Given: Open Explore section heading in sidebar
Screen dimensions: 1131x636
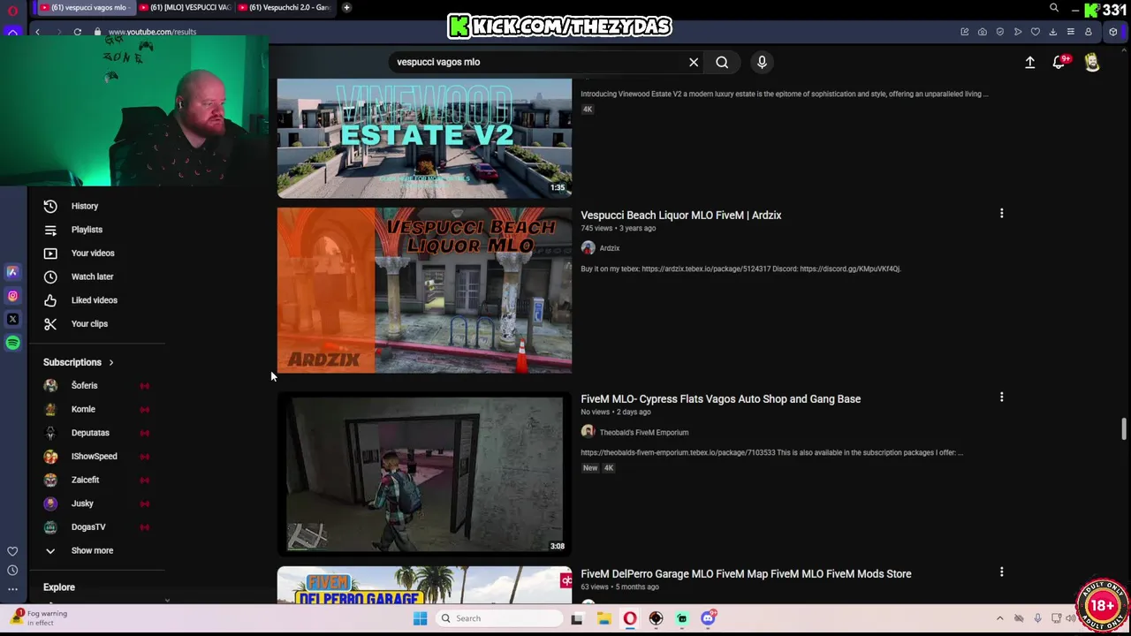Looking at the screenshot, I should [59, 587].
